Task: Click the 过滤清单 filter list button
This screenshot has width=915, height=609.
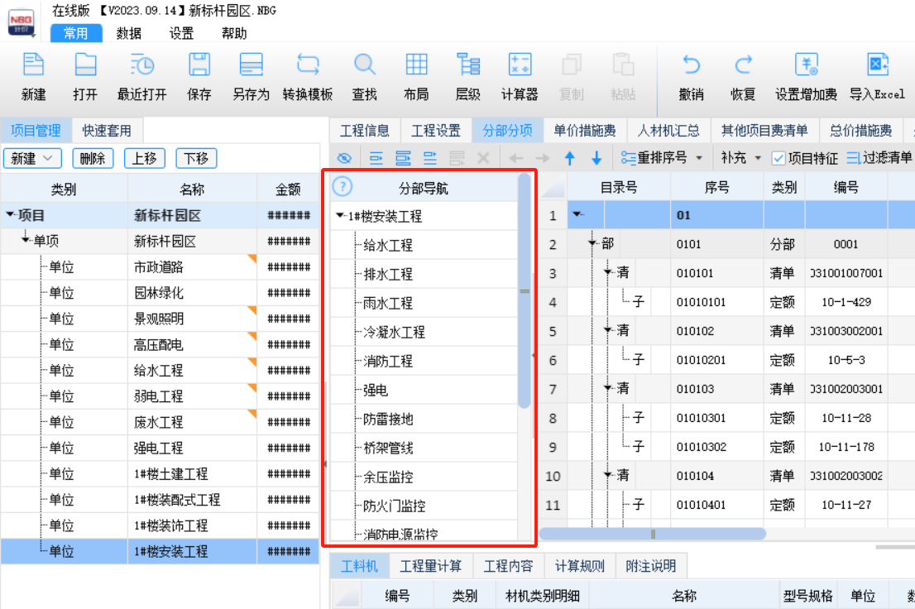Action: point(880,158)
